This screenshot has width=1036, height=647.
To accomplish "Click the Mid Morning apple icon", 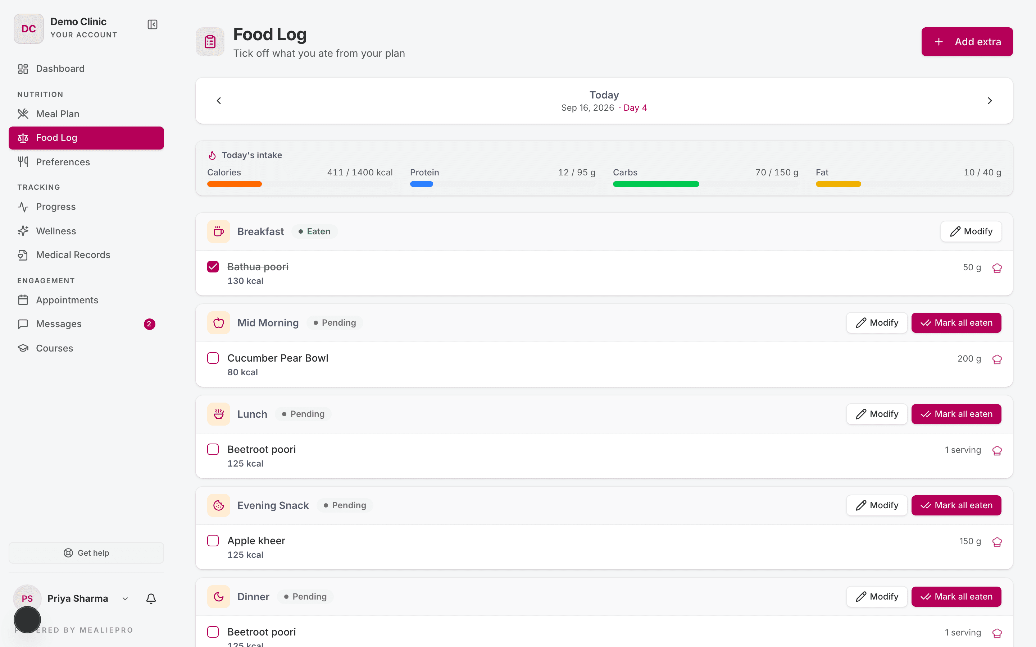I will pyautogui.click(x=219, y=323).
